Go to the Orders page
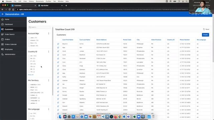214x120 pixels. click(x=7, y=39)
